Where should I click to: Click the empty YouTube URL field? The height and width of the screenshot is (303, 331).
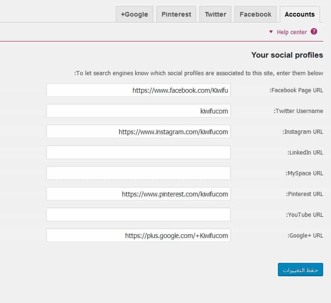point(138,215)
